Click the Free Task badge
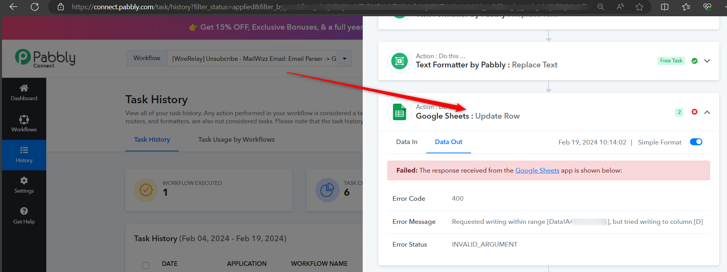Image resolution: width=727 pixels, height=272 pixels. coord(671,61)
